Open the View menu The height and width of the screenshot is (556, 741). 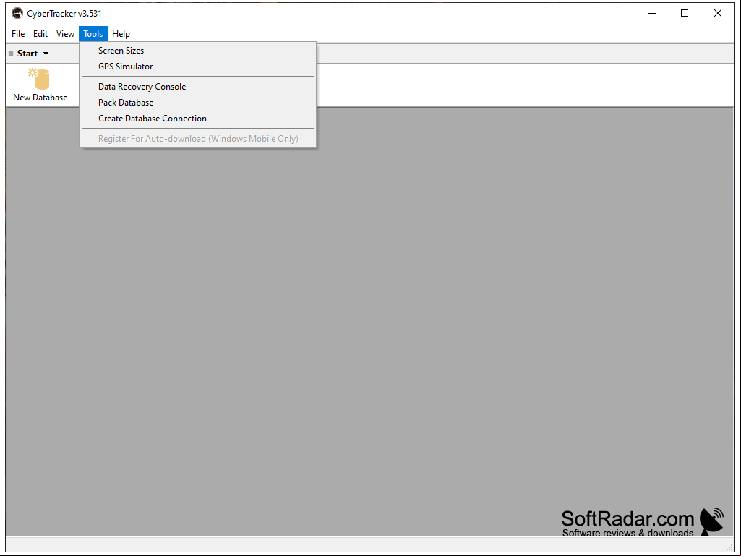pos(65,34)
